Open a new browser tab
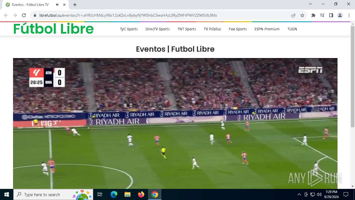The width and height of the screenshot is (355, 200). pyautogui.click(x=75, y=5)
